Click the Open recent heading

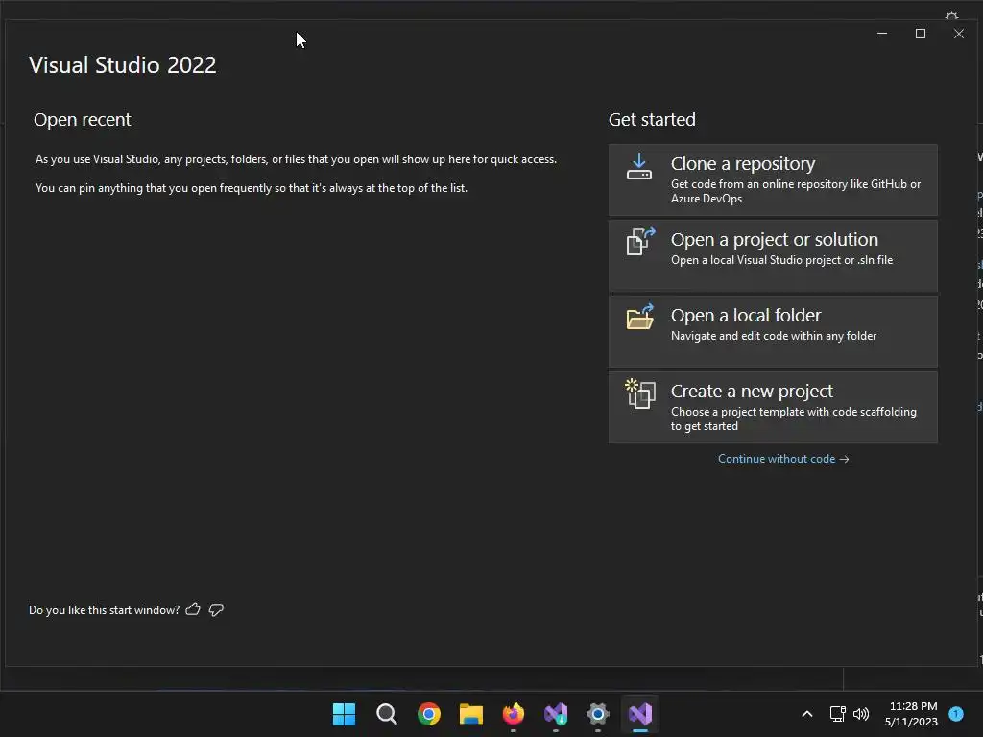[x=83, y=120]
